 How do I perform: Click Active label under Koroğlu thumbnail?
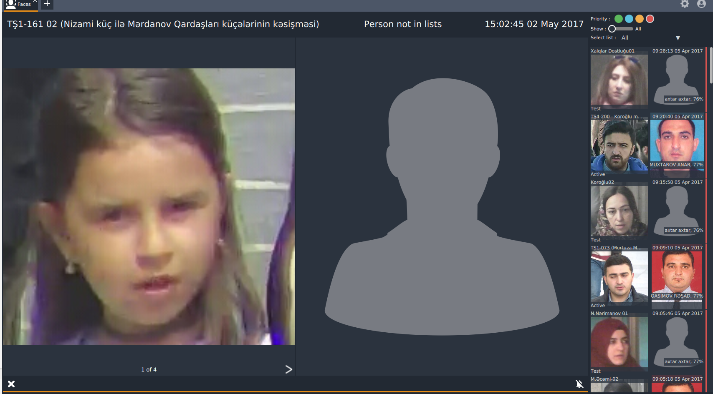click(598, 174)
